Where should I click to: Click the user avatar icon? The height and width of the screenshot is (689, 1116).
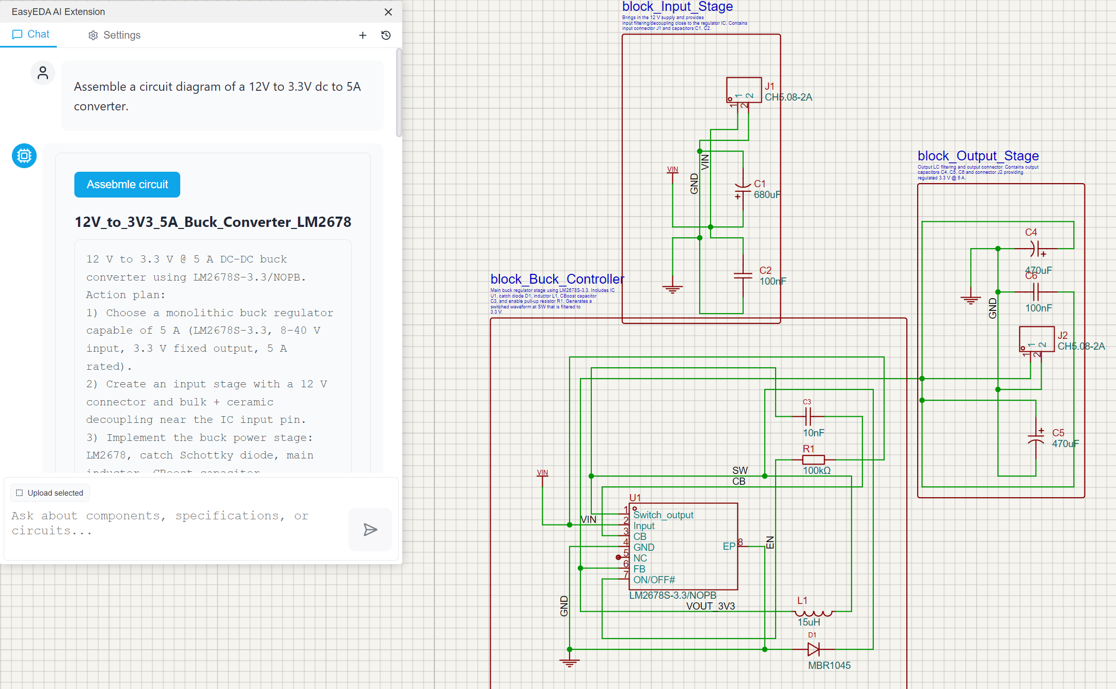pos(43,73)
